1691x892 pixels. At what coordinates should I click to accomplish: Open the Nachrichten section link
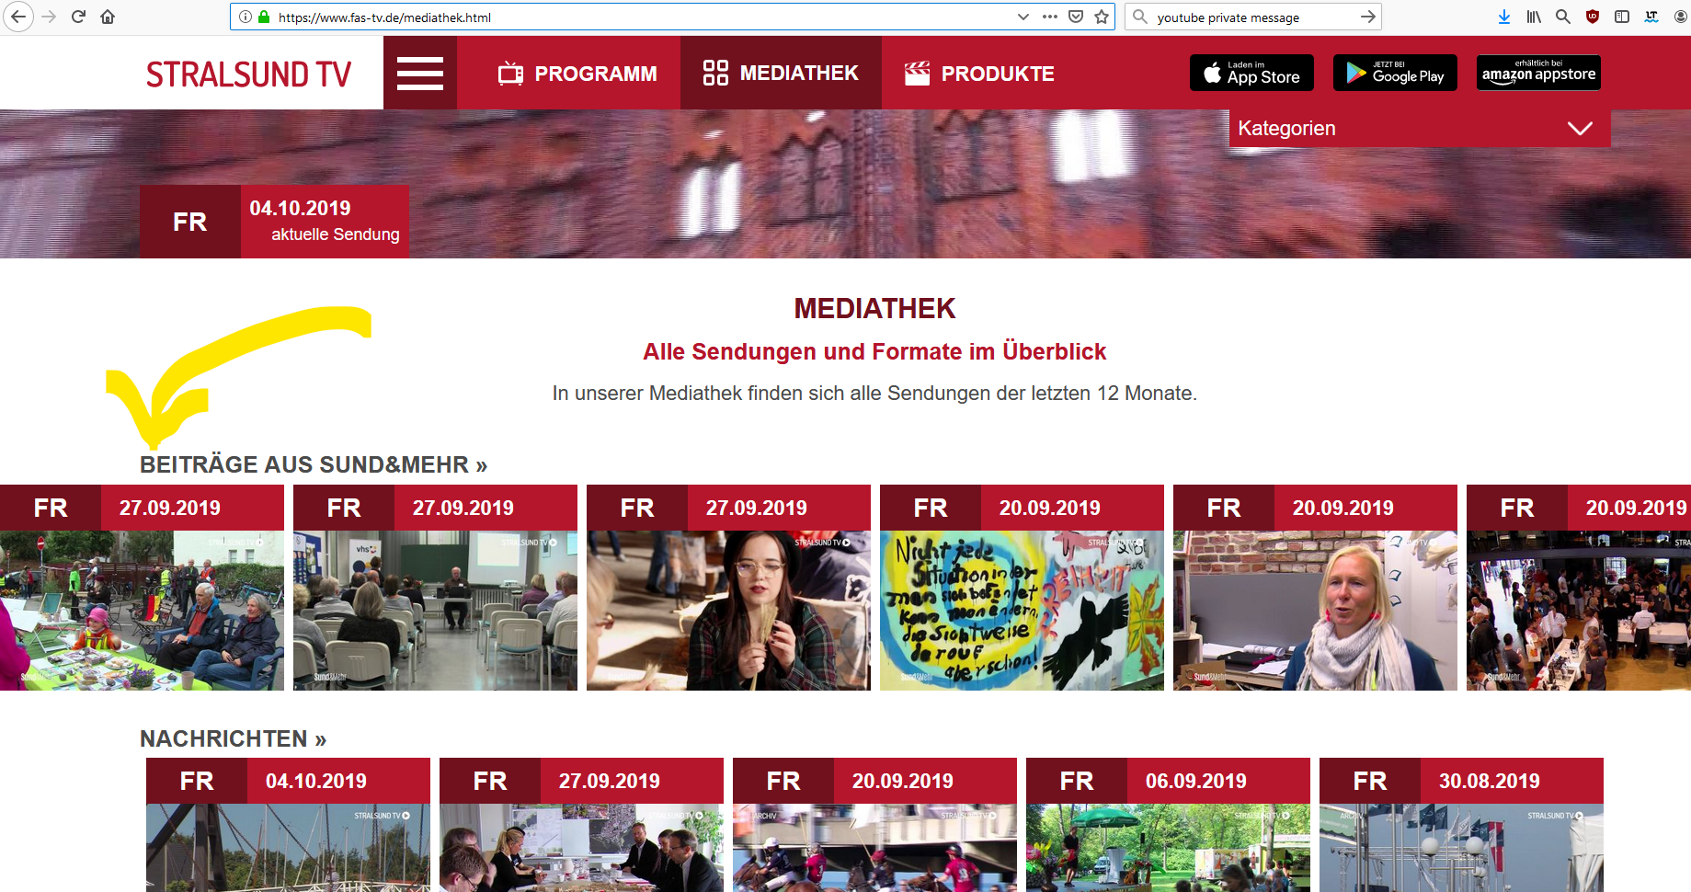(233, 738)
